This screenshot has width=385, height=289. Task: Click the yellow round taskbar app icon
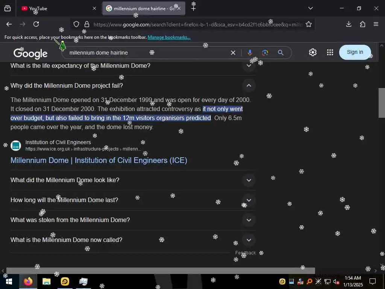pos(65,281)
